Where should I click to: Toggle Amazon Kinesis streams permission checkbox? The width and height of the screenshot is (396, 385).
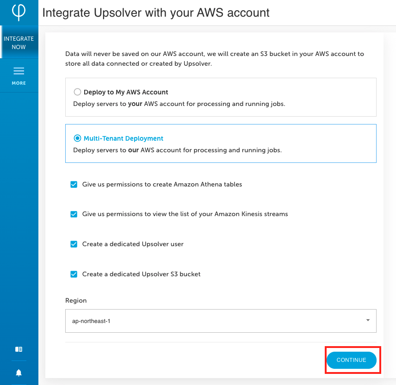tap(74, 214)
